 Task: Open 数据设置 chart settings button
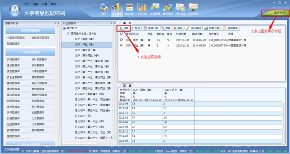(x=212, y=28)
